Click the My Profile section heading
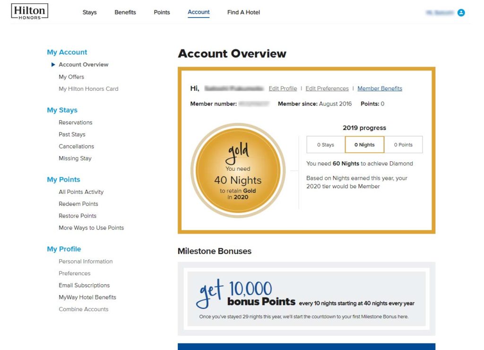 pos(64,249)
